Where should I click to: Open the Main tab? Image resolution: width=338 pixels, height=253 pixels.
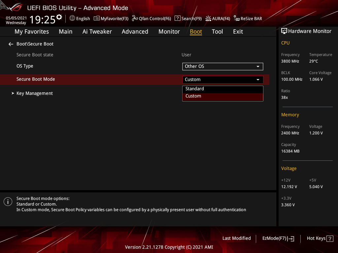point(66,32)
